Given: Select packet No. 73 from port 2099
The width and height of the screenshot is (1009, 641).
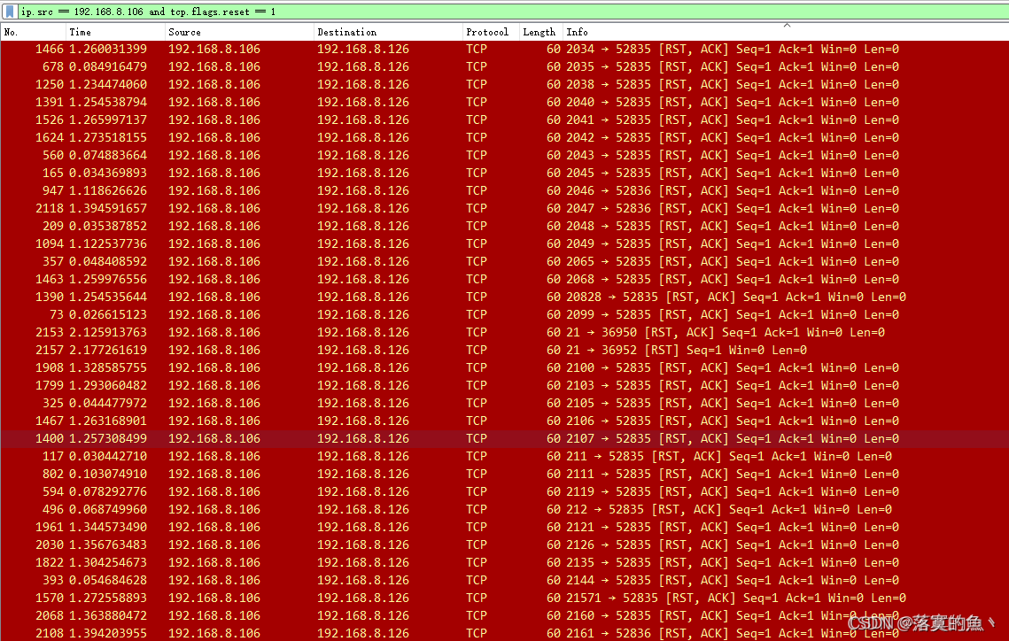Looking at the screenshot, I should tap(505, 314).
